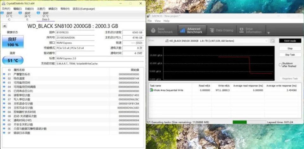
Task: Click the serial number field 2510036A0D06
Action: pyautogui.click(x=75, y=37)
